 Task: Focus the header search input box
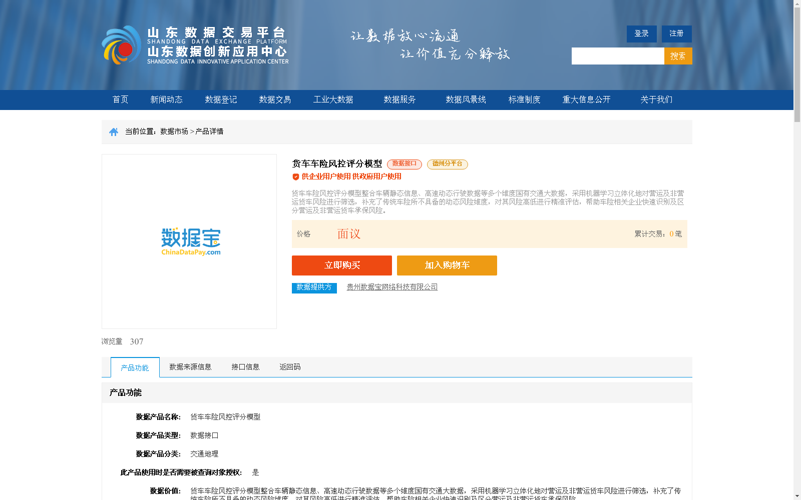[x=618, y=56]
